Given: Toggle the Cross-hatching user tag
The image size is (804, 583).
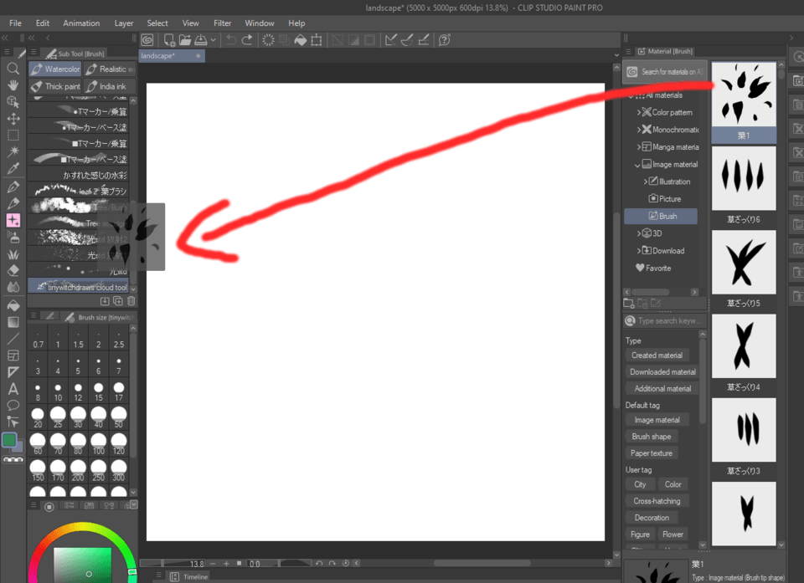Looking at the screenshot, I should [657, 501].
